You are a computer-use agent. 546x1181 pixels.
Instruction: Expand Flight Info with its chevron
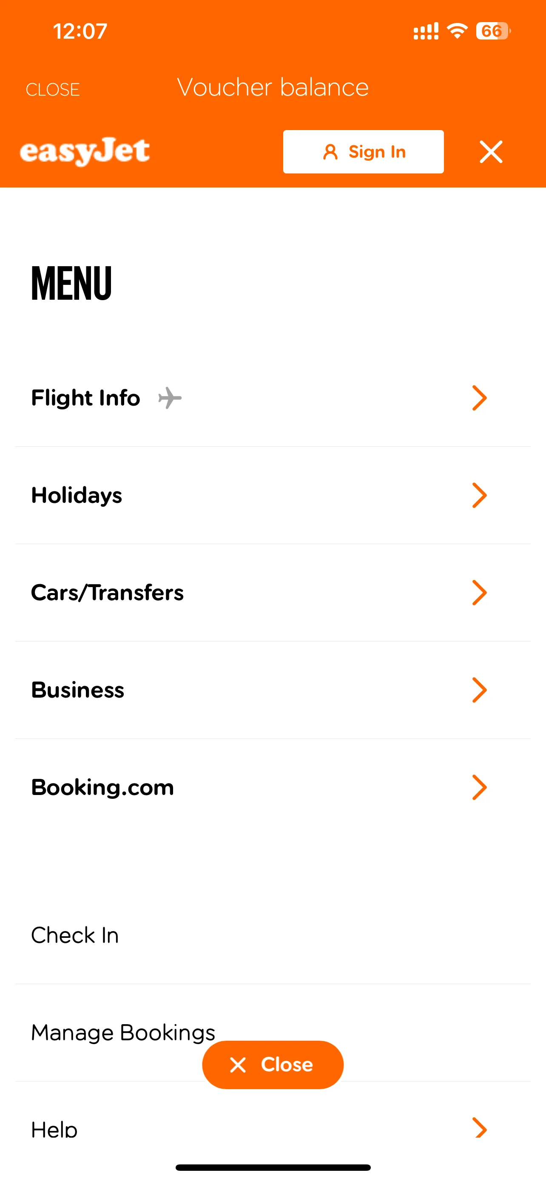(479, 397)
